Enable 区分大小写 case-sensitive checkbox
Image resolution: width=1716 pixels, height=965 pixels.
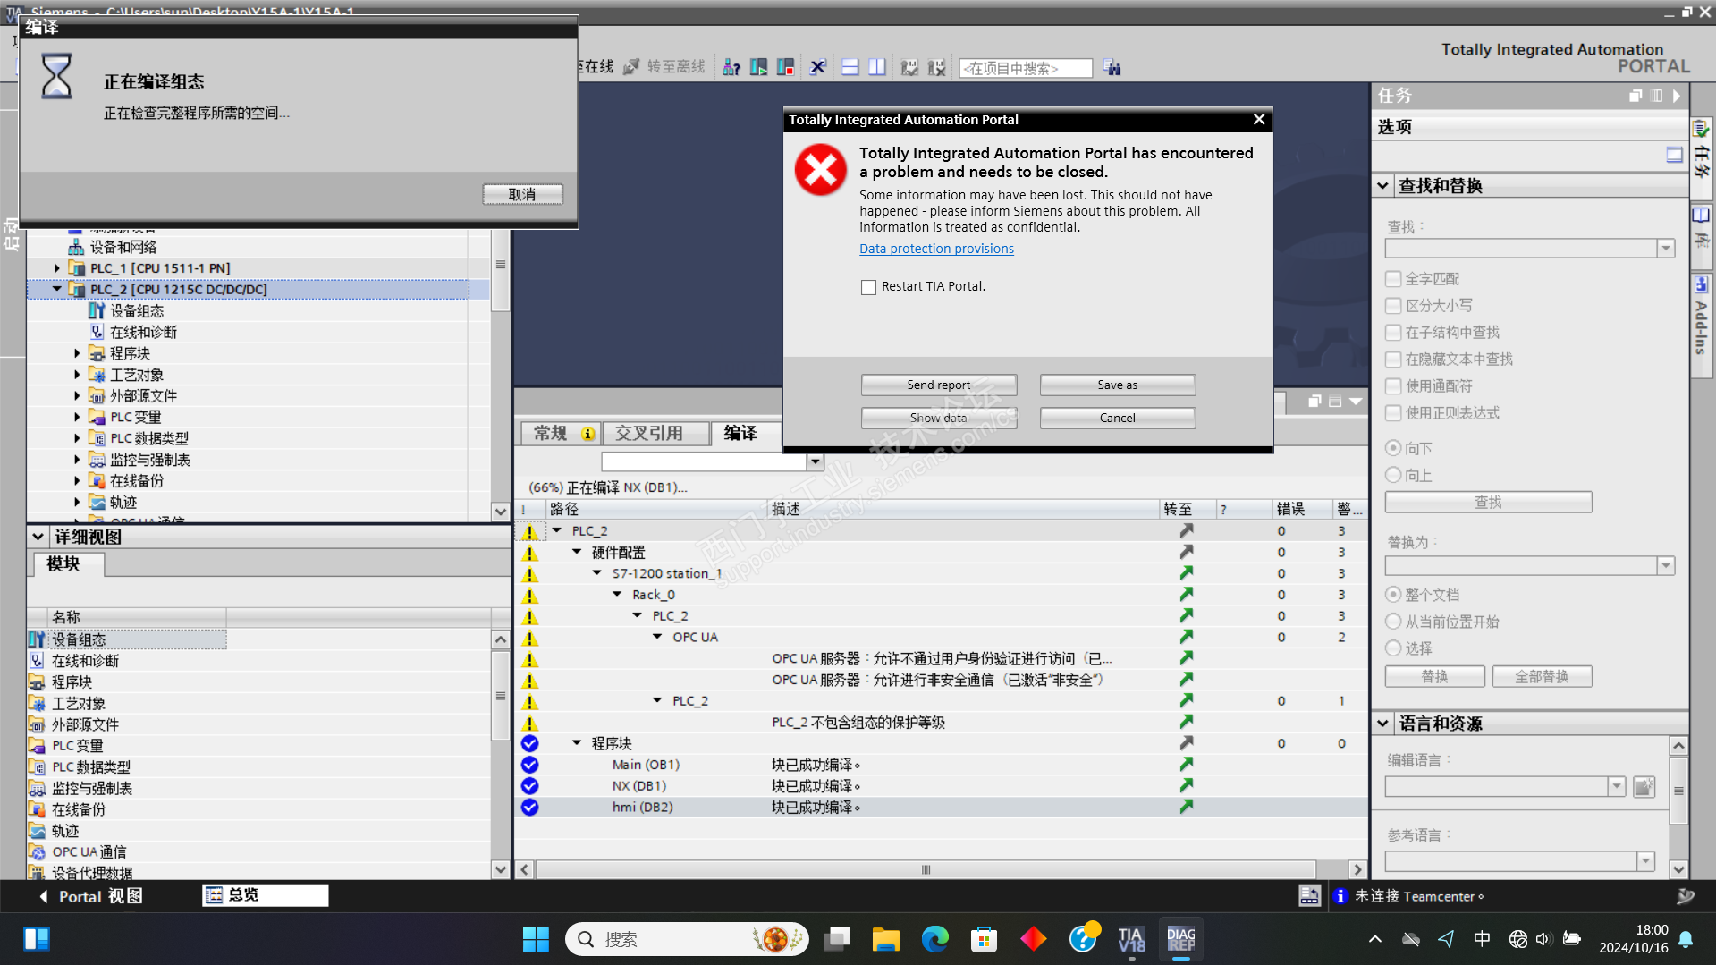pyautogui.click(x=1393, y=306)
